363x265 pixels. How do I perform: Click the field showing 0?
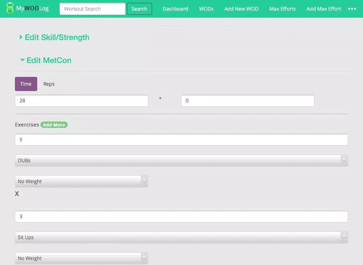click(247, 101)
